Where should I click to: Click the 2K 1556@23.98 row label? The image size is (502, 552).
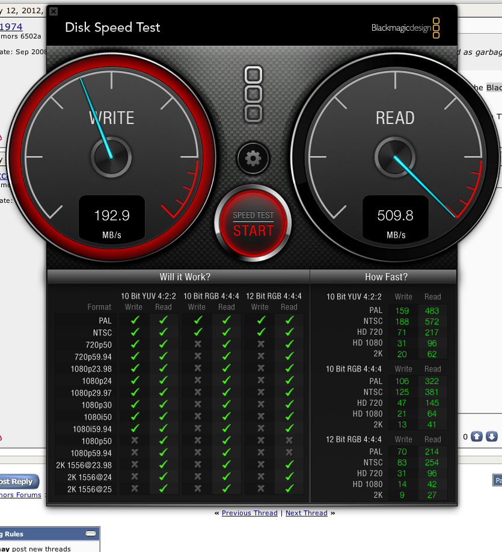tap(84, 465)
